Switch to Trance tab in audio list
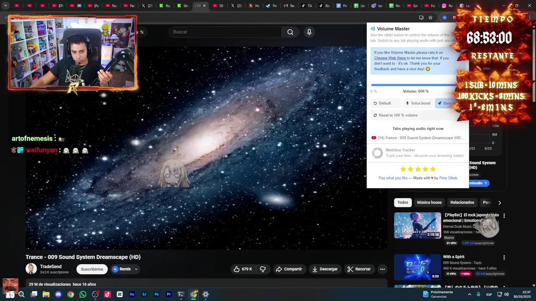The image size is (536, 301). (417, 138)
